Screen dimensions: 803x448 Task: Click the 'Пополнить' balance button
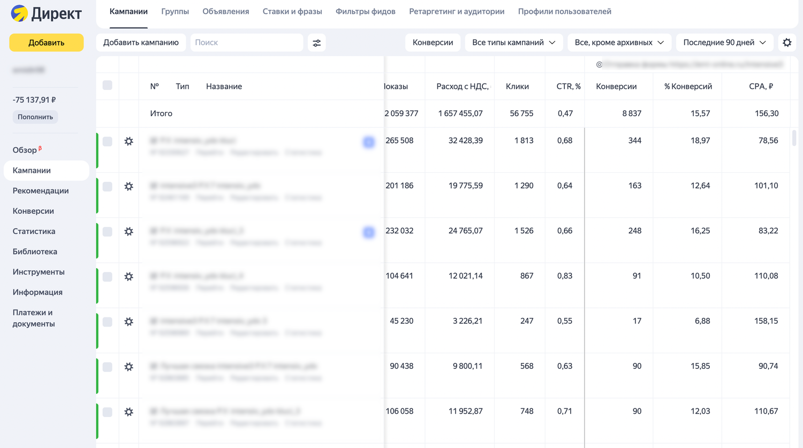35,117
